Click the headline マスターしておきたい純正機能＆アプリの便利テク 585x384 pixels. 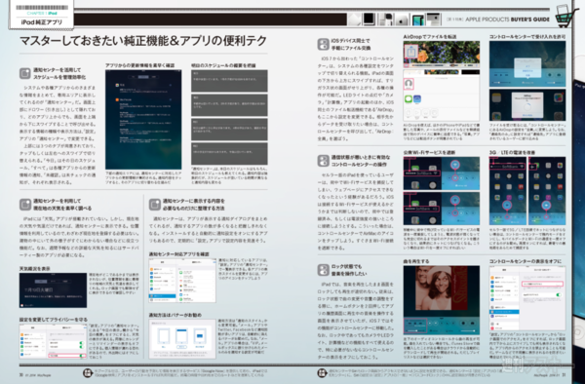(x=143, y=40)
